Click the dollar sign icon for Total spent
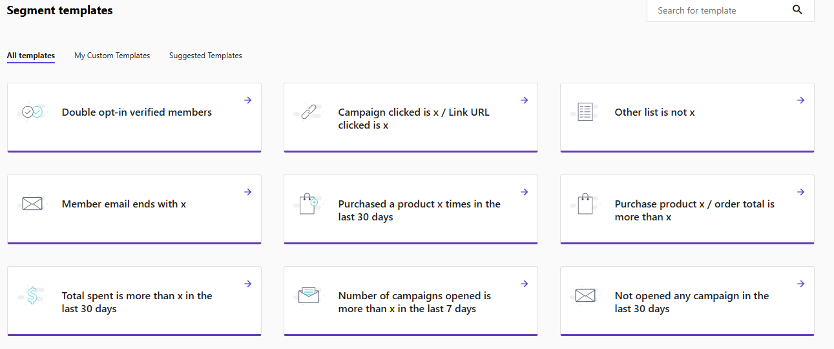The width and height of the screenshot is (834, 349). tap(32, 295)
